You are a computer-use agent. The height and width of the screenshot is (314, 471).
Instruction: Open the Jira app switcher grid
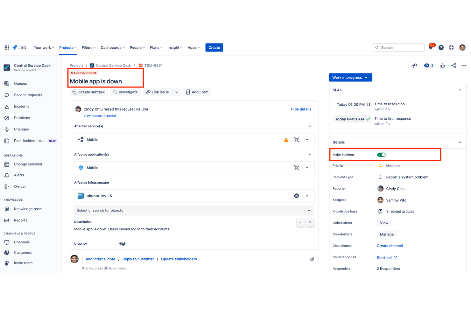(x=6, y=47)
